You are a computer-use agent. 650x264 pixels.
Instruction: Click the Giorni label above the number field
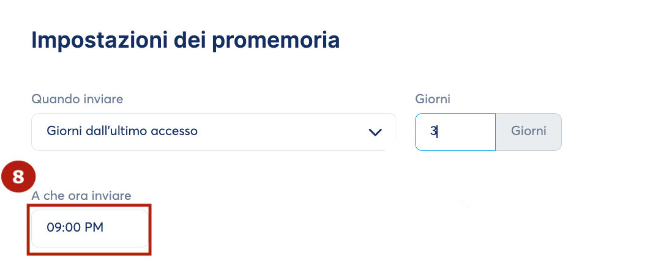tap(432, 100)
